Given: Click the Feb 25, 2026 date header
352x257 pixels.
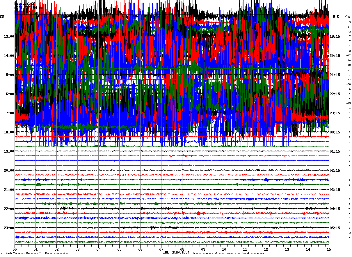Looking at the screenshot, I should [x=25, y=3].
